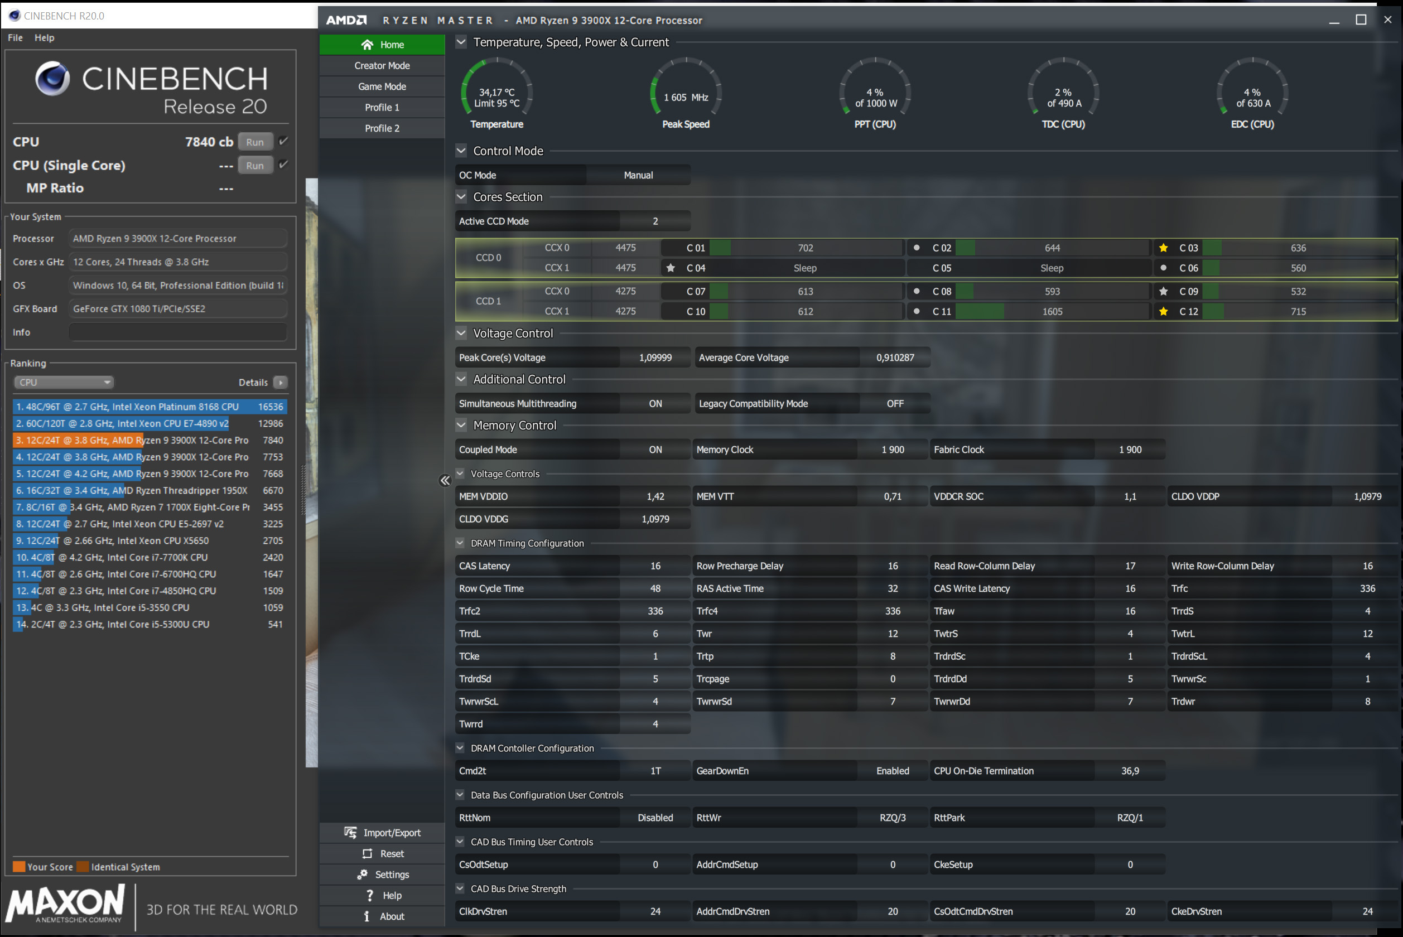Toggle the CPU (Single Core) test checkbox
Image resolution: width=1403 pixels, height=937 pixels.
coord(284,165)
